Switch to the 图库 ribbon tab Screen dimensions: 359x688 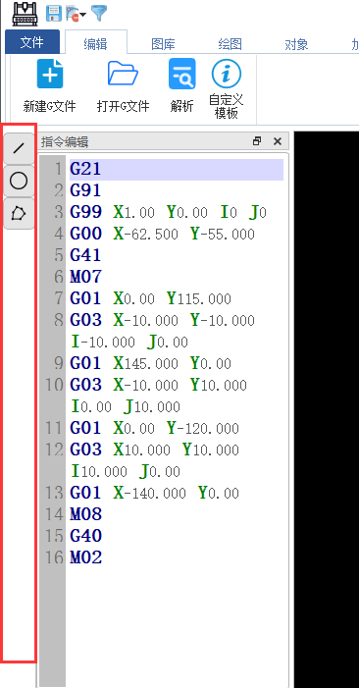tap(163, 44)
